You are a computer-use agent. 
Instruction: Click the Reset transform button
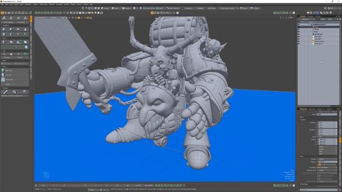(x=328, y=147)
